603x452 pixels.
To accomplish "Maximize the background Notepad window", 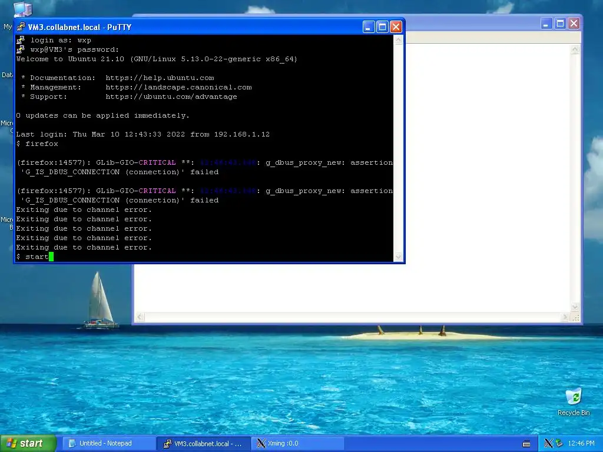I will pos(560,24).
